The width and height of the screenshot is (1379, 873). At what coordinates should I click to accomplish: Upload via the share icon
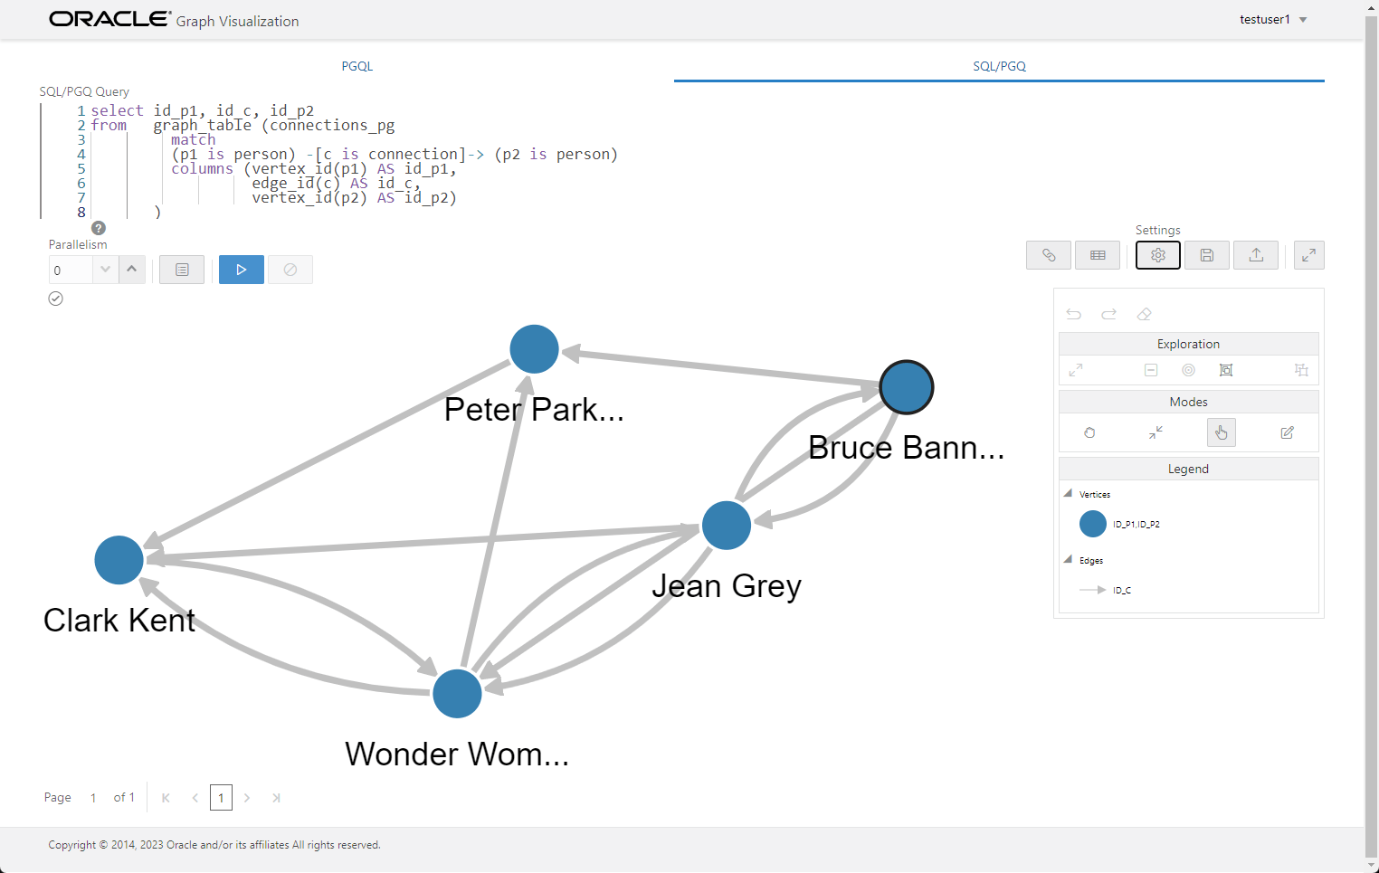point(1256,254)
